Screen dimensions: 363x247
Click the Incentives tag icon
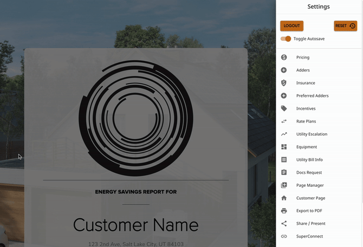point(284,108)
